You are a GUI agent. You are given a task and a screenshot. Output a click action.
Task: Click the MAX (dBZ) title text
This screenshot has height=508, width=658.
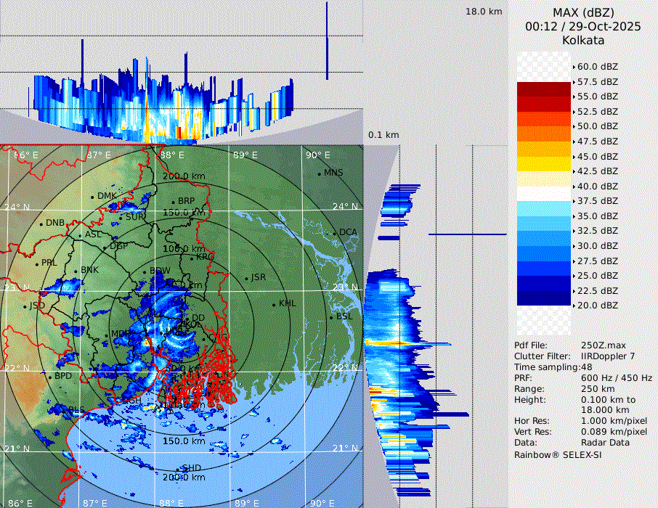(x=583, y=12)
